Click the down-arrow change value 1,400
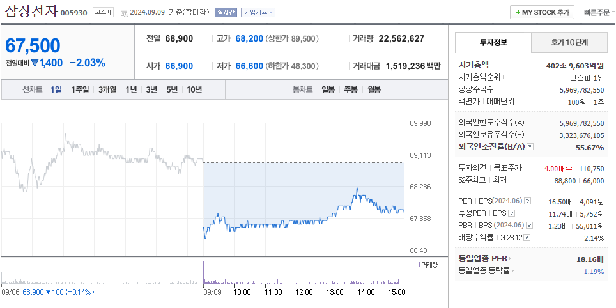Image resolution: width=616 pixels, height=308 pixels. 47,63
